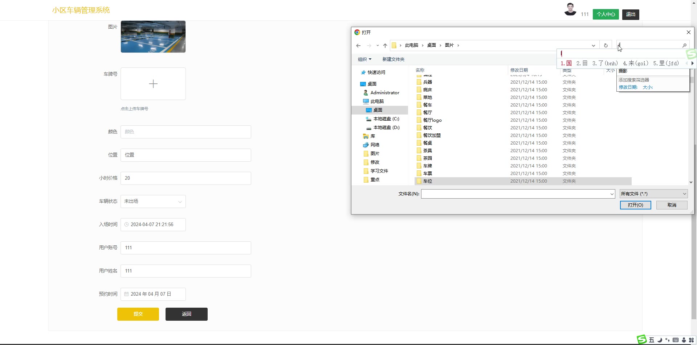
Task: Click the 餐车 folder icon in the file list
Action: click(419, 105)
